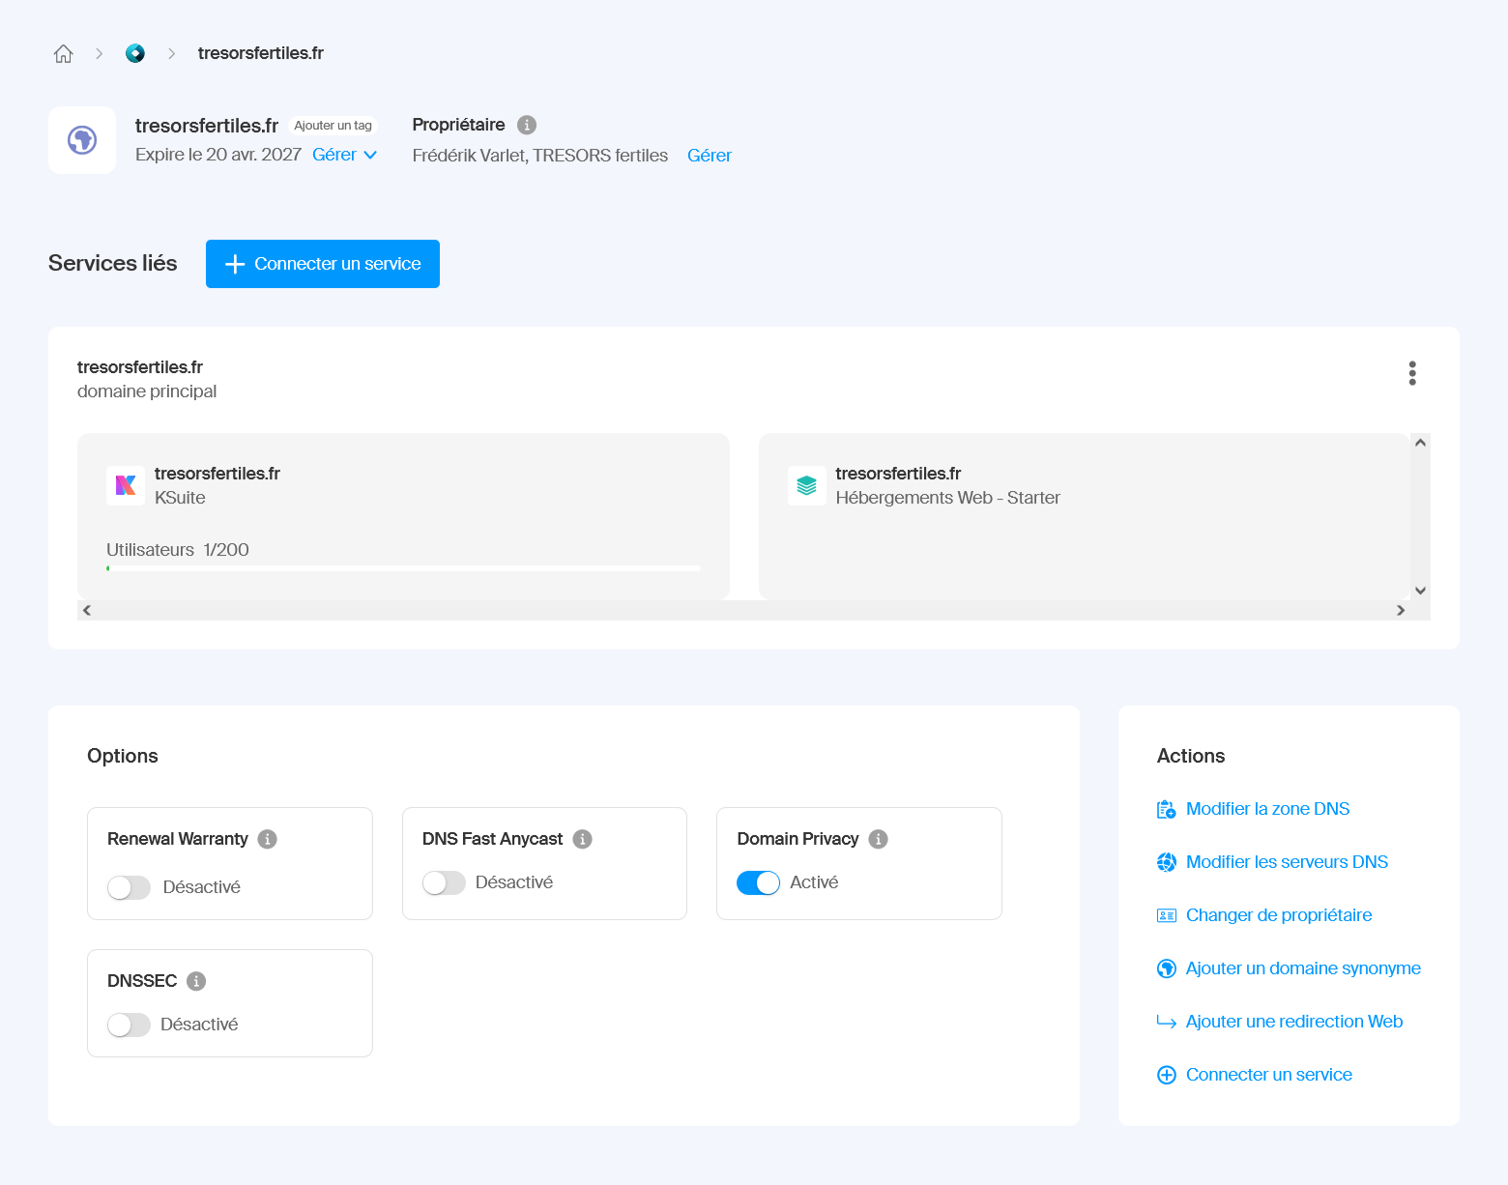
Task: Open the three-dot menu for tresorsfertiles.fr
Action: click(x=1412, y=373)
